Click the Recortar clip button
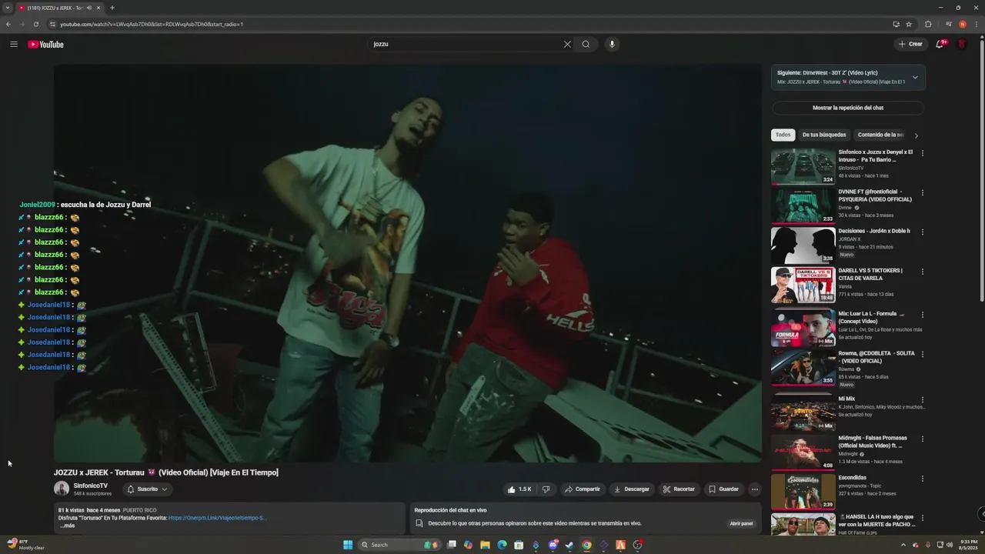 click(x=678, y=489)
